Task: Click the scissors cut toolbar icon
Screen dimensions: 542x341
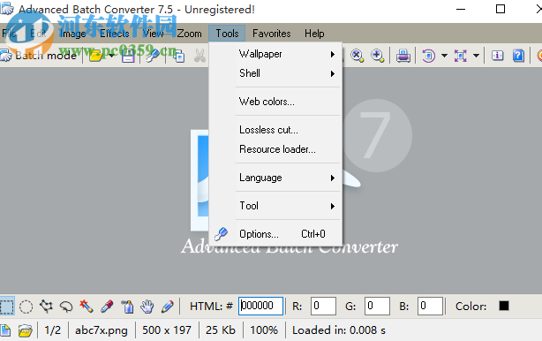Action: (x=199, y=56)
